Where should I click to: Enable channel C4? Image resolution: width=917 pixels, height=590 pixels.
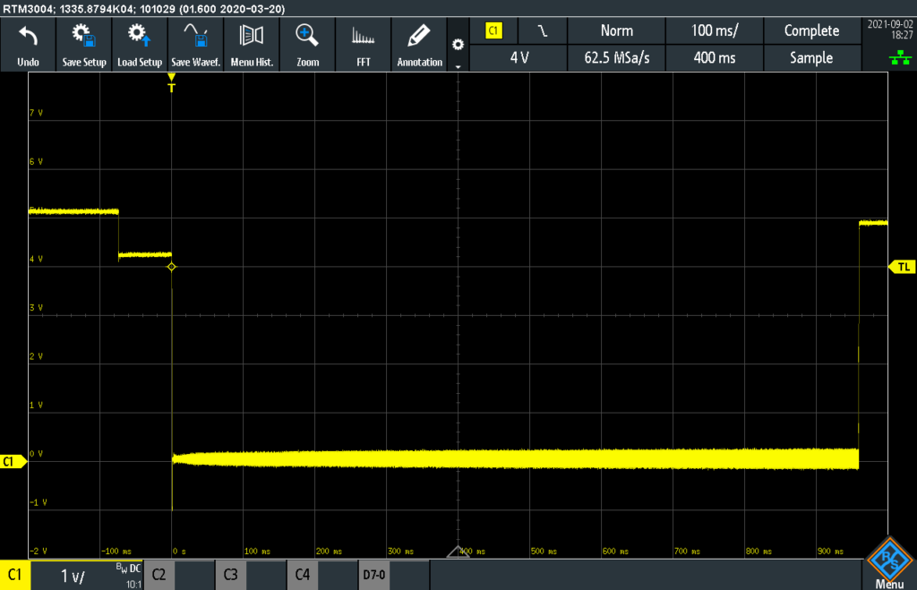point(302,575)
